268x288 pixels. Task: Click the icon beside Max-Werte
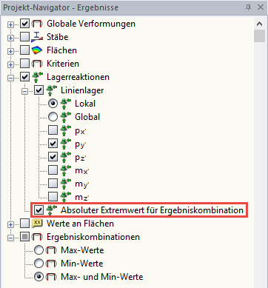pos(51,250)
